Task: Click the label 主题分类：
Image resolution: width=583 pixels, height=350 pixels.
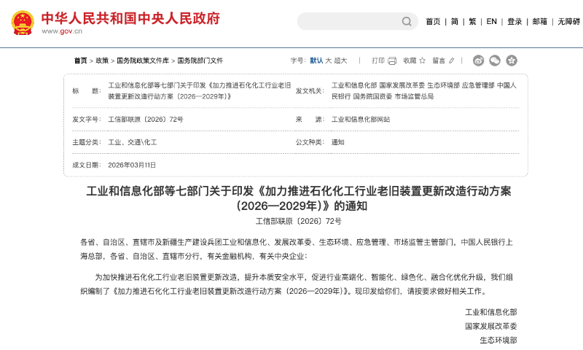Action: coord(87,142)
